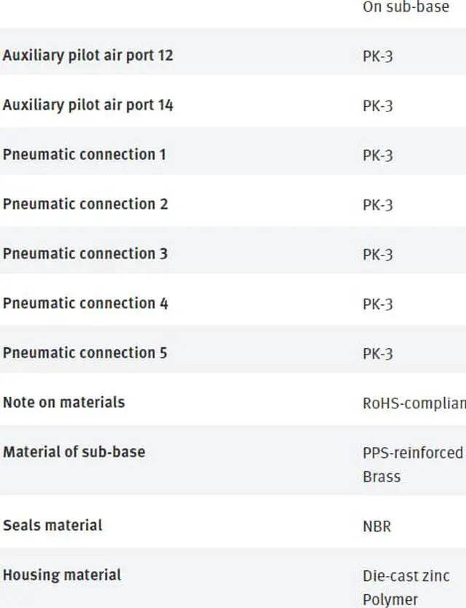
Task: Click the "On sub-base" value text
Action: [406, 7]
